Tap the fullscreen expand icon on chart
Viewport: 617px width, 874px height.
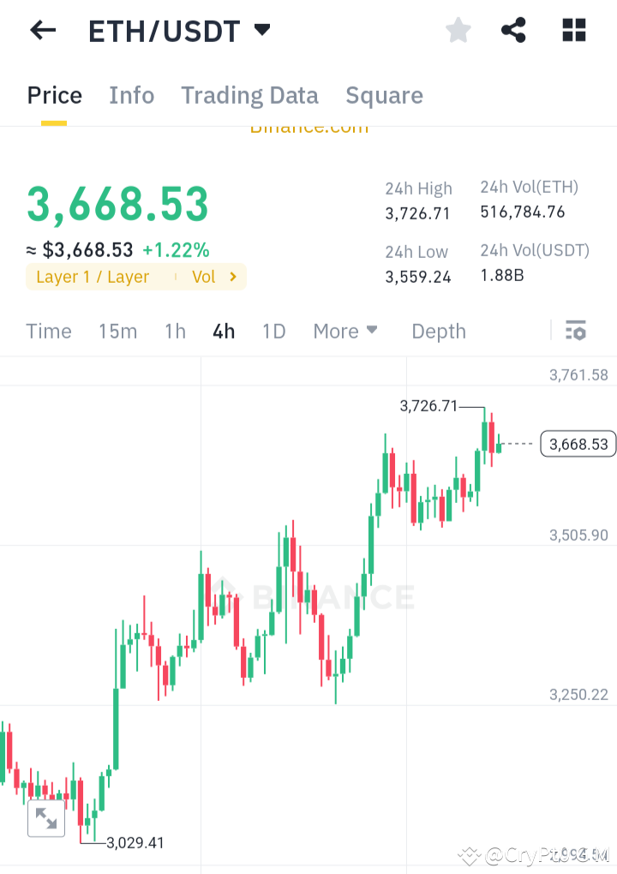(46, 819)
